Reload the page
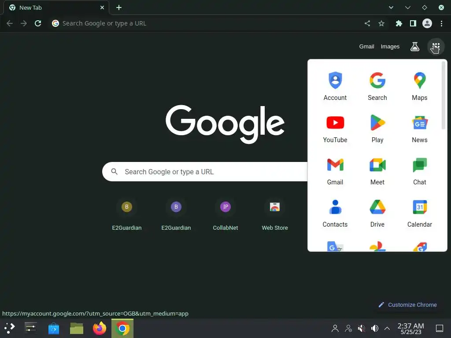The width and height of the screenshot is (451, 338). (38, 23)
